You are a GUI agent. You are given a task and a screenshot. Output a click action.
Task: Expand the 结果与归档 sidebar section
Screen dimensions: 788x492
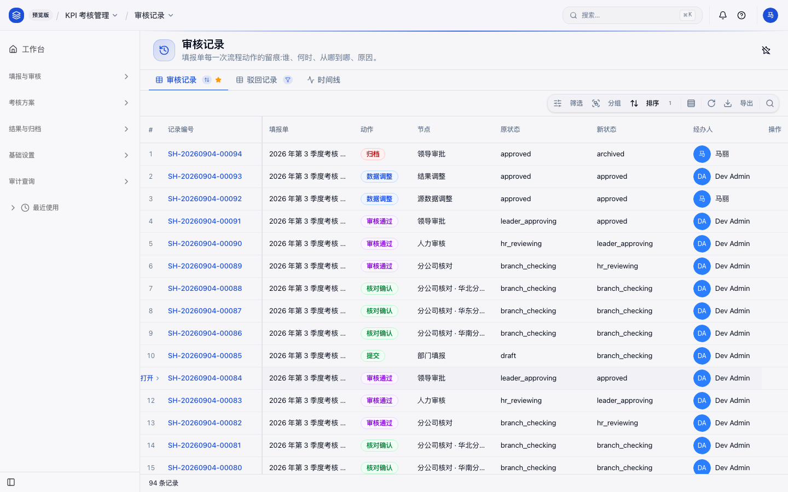(x=69, y=129)
